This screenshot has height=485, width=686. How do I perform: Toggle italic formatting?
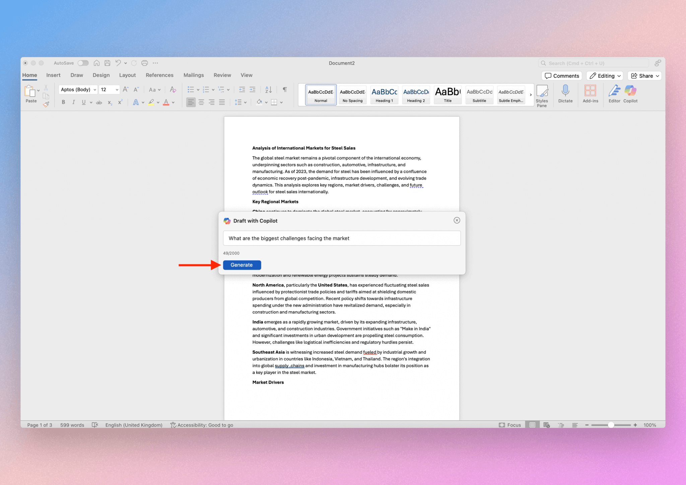pos(74,102)
